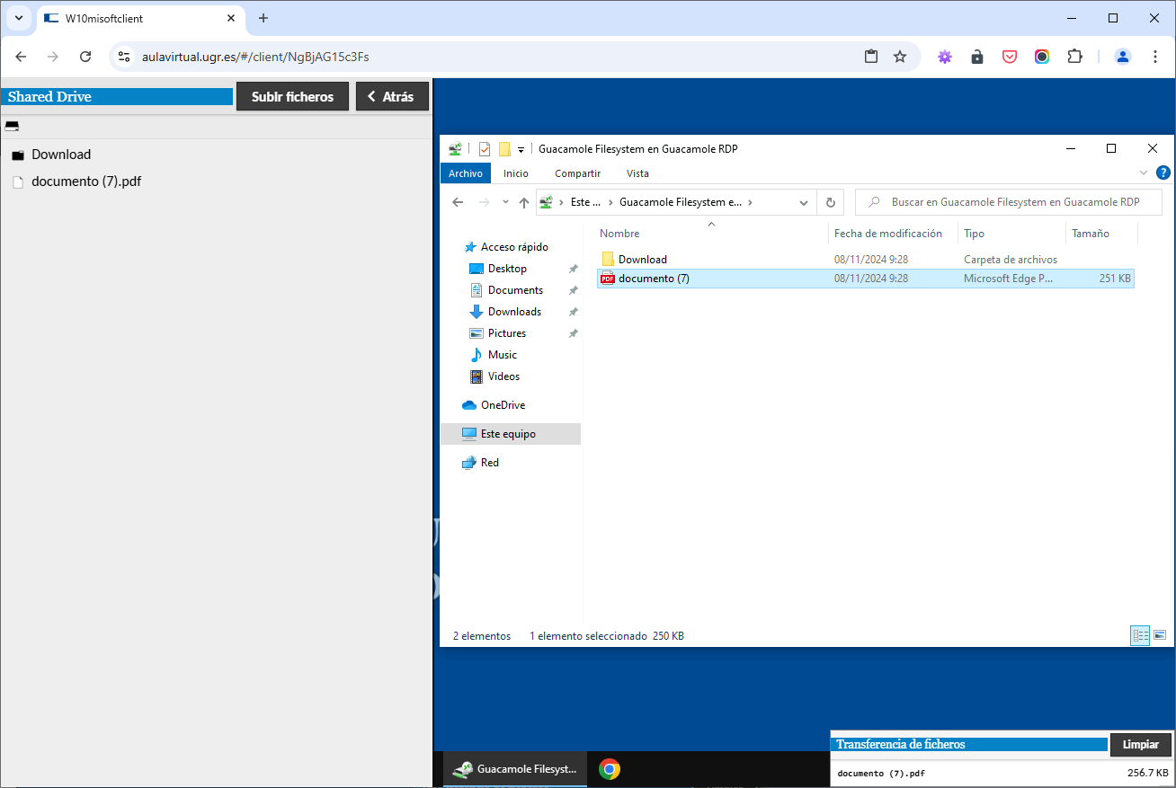This screenshot has height=788, width=1176.
Task: Click documento (7).pdf transfer entry
Action: (881, 773)
